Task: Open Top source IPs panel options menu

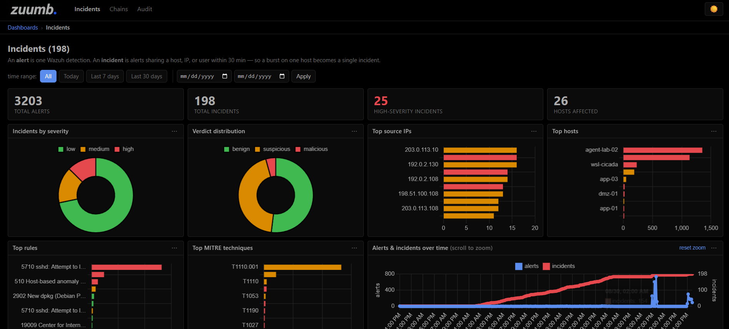Action: pyautogui.click(x=534, y=131)
